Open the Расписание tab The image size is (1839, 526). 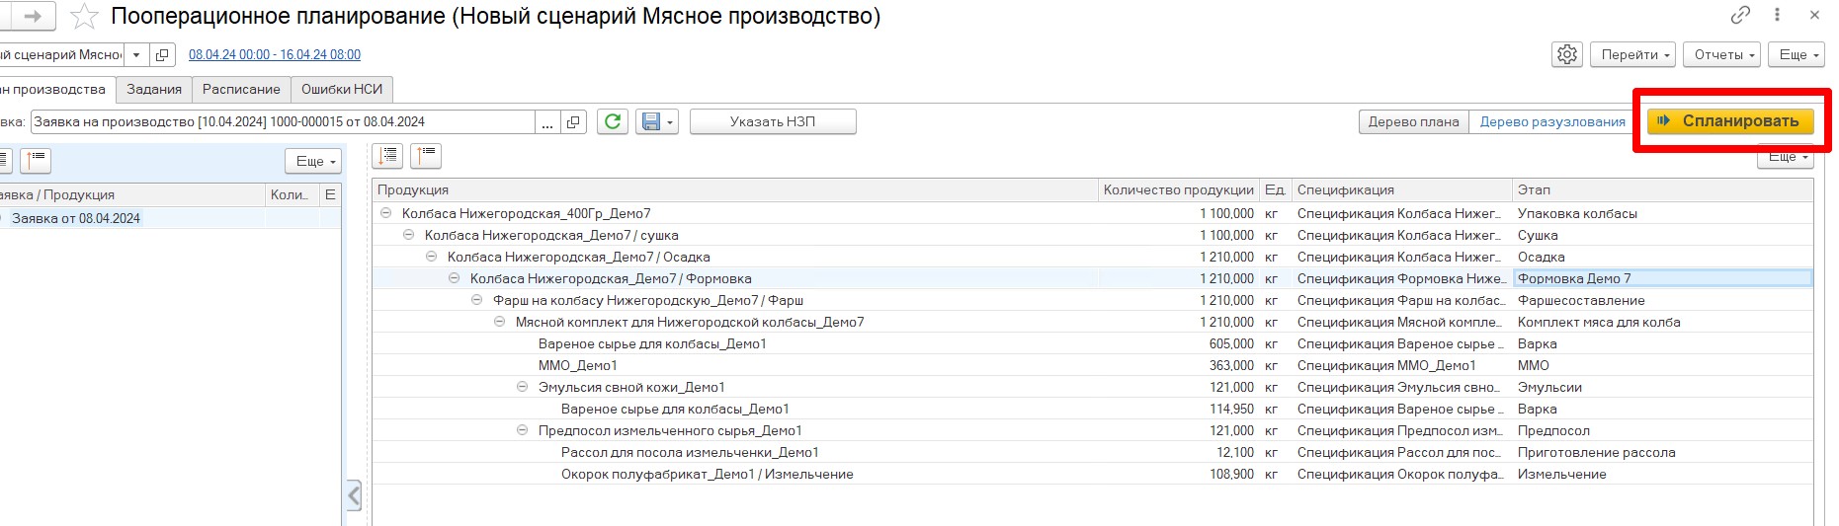pyautogui.click(x=241, y=90)
